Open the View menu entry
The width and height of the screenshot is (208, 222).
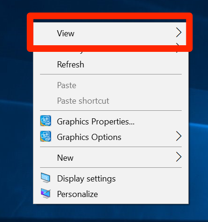tap(110, 33)
